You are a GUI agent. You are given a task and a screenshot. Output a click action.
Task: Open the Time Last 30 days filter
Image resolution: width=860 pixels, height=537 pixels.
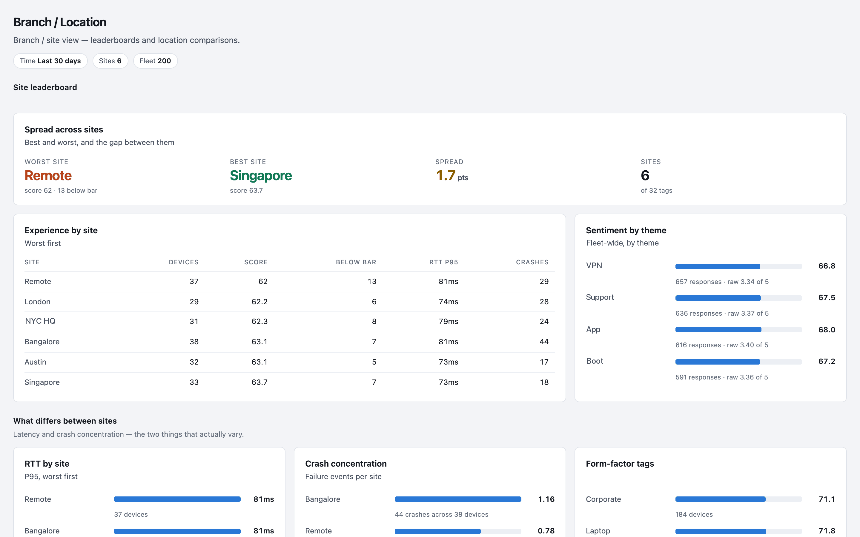(x=50, y=61)
